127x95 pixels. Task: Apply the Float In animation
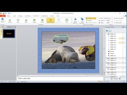click(10, 21)
